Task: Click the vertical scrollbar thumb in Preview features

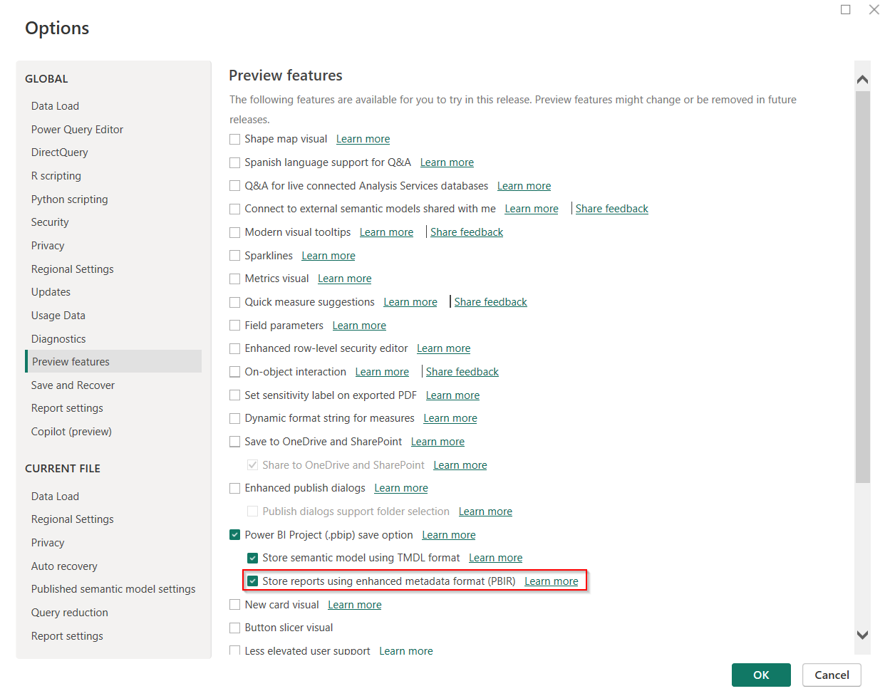Action: [862, 287]
